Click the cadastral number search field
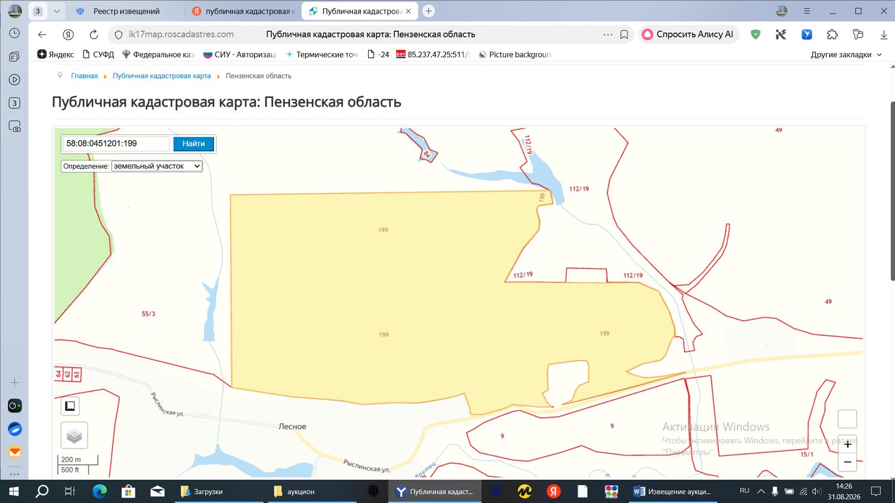895x503 pixels. tap(116, 144)
